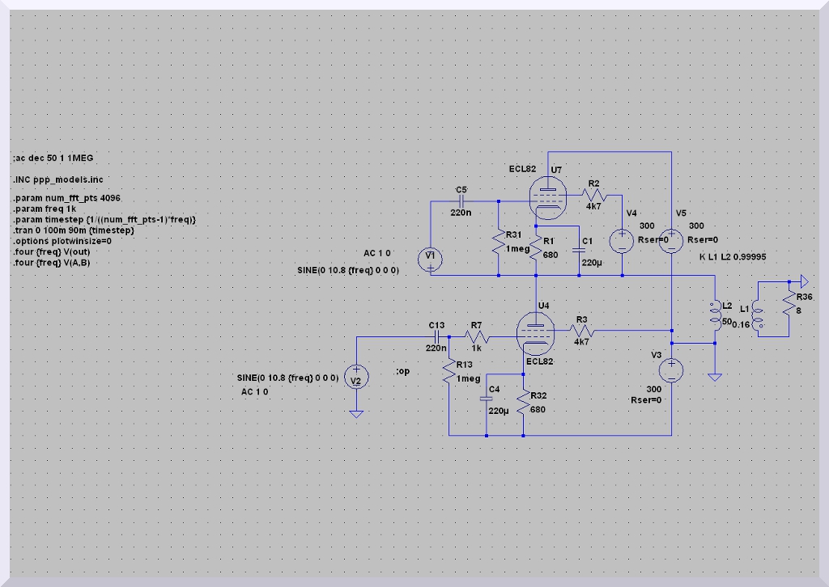Click the V4 voltage source symbol
This screenshot has width=829, height=587.
pyautogui.click(x=622, y=241)
